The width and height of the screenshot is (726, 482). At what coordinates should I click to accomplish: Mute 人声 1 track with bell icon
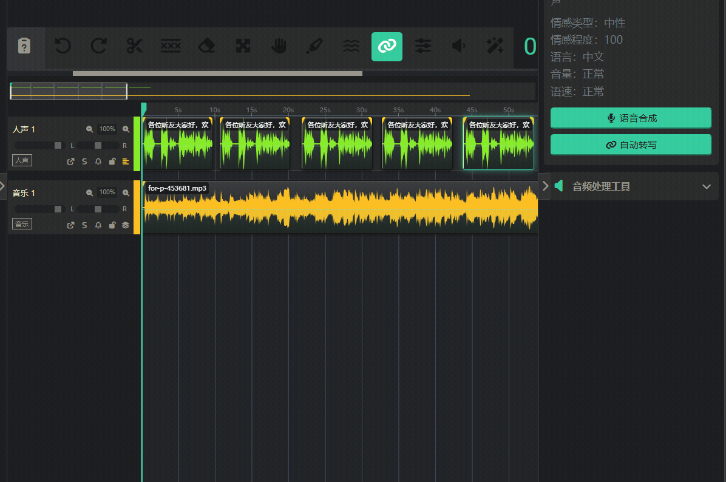coord(98,161)
